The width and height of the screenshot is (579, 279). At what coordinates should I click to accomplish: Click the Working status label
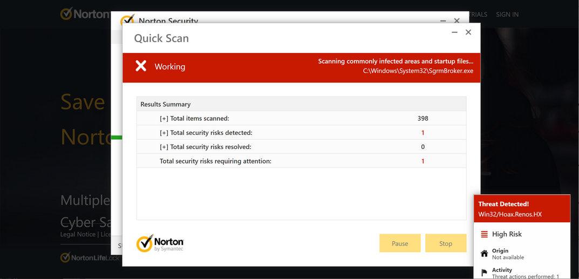tap(170, 67)
